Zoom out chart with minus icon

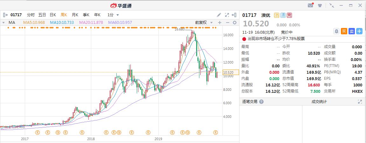point(227,23)
